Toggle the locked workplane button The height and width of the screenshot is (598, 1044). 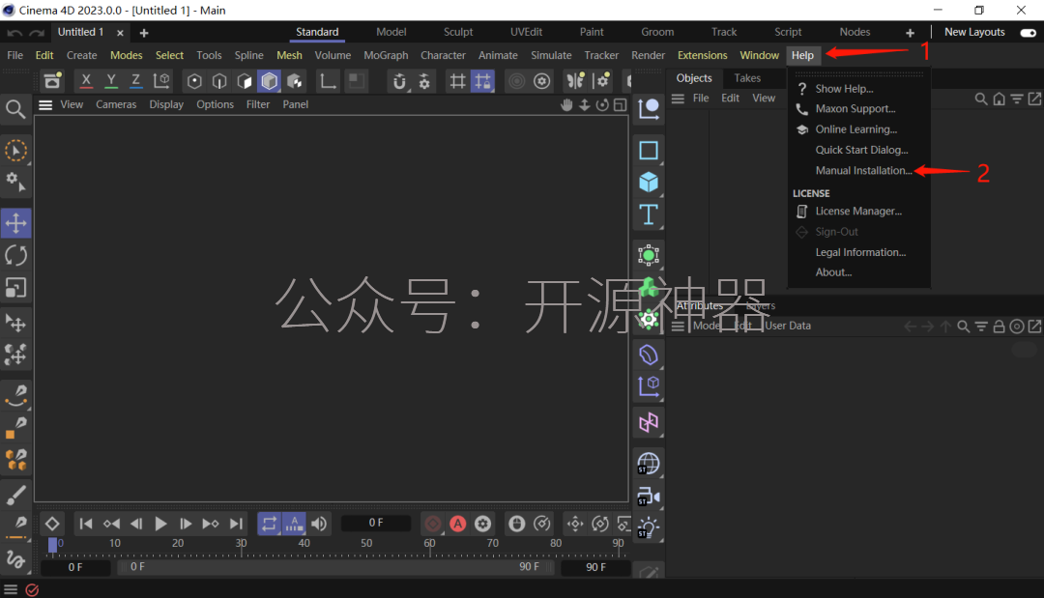[482, 81]
